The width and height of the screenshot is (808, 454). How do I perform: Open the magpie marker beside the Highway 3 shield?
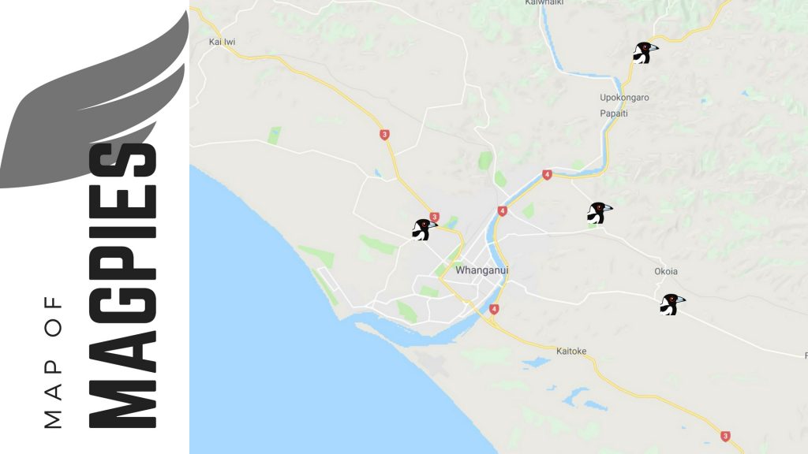pos(425,229)
